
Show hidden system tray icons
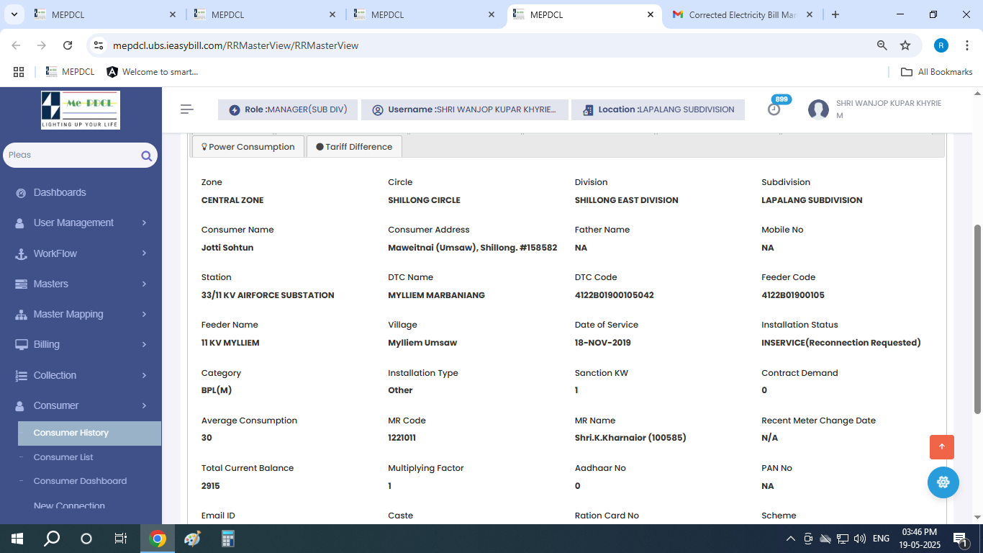click(x=790, y=539)
